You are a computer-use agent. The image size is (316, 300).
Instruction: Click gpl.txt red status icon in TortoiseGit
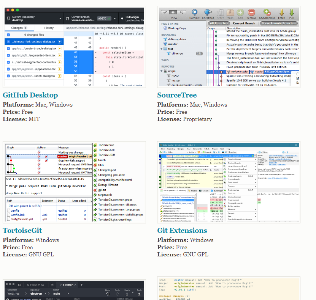[95, 190]
